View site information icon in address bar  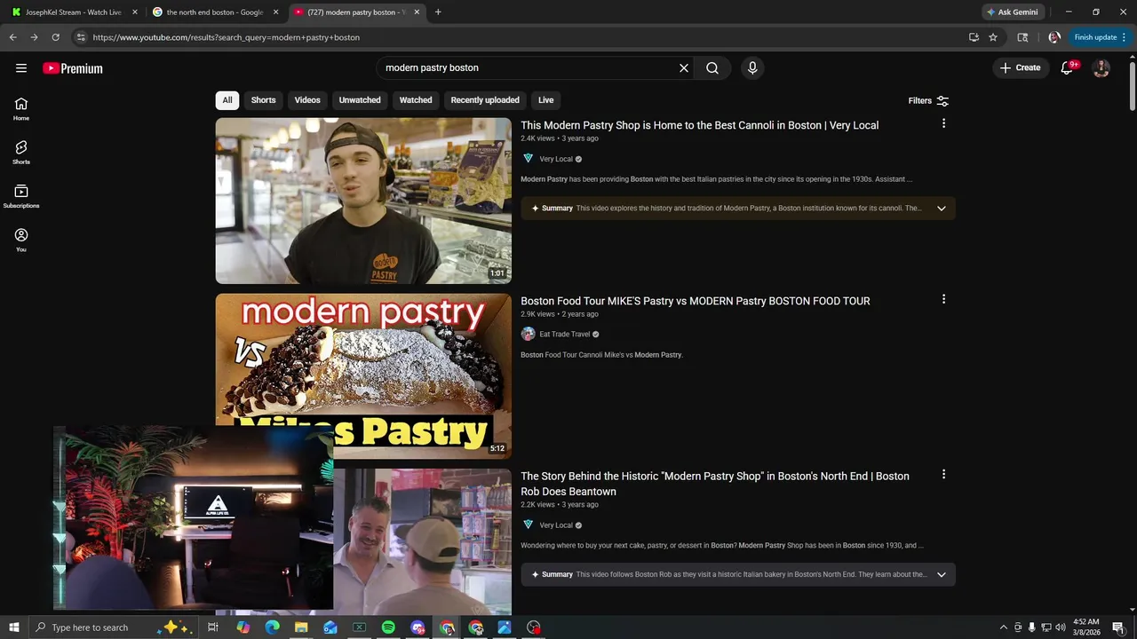coord(81,37)
